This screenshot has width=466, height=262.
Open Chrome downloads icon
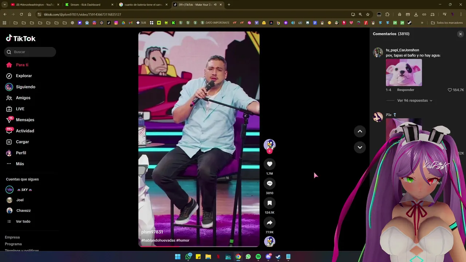tap(416, 15)
